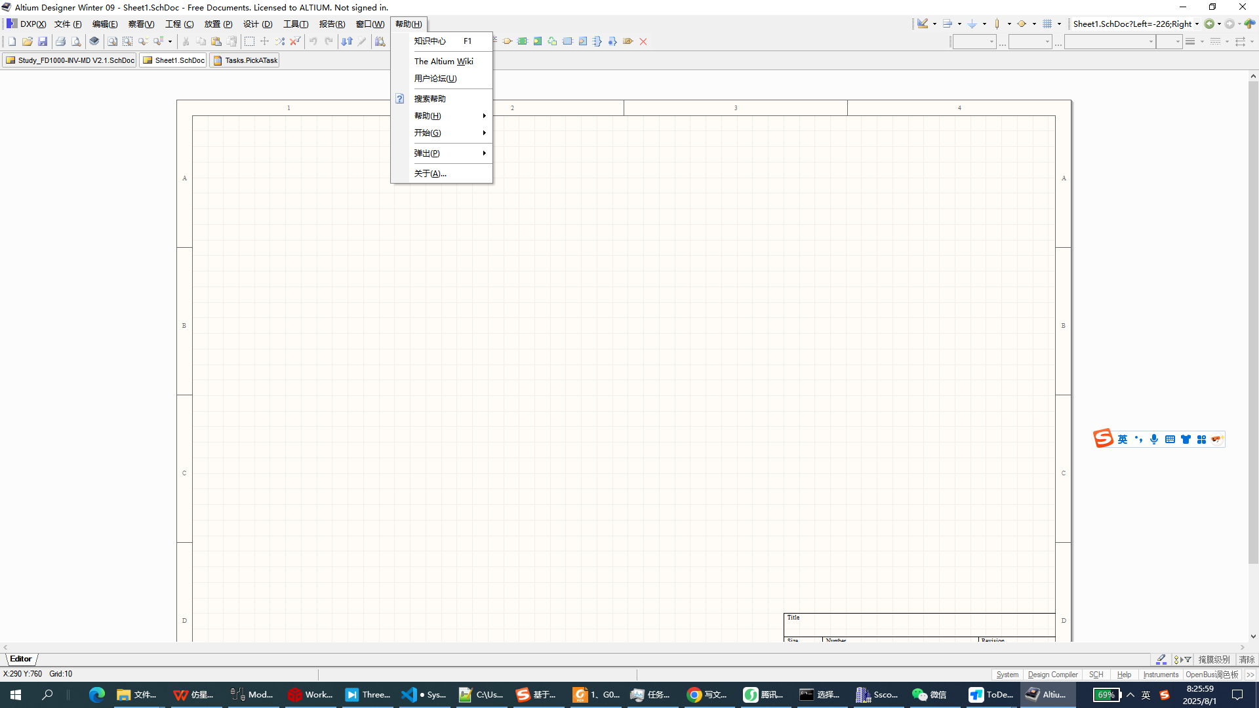1259x708 pixels.
Task: Open 关于(A)... about dialog
Action: (x=441, y=174)
